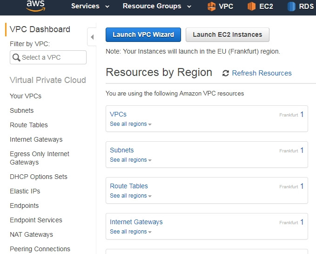Click the Frankfurt count 1 for Route Tables
The height and width of the screenshot is (254, 316).
[x=302, y=186]
